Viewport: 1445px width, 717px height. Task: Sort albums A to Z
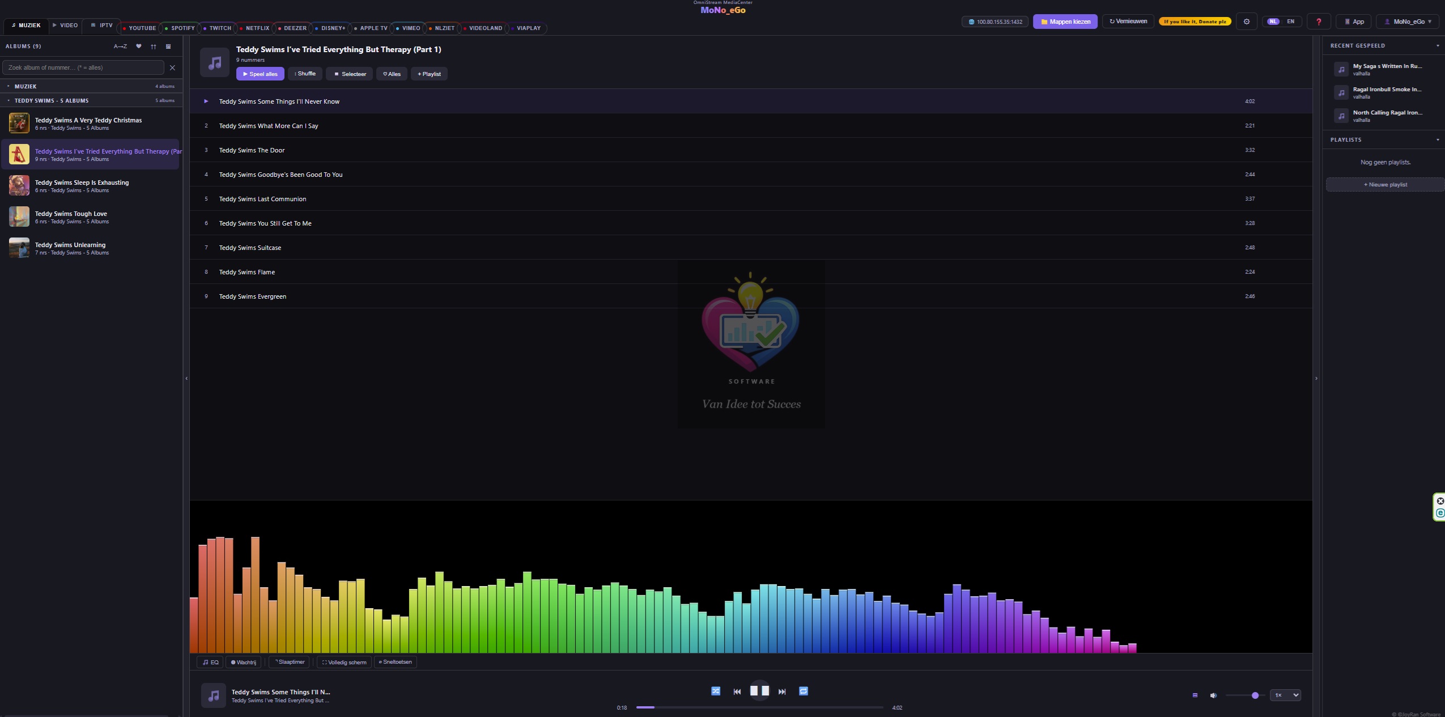click(x=120, y=46)
